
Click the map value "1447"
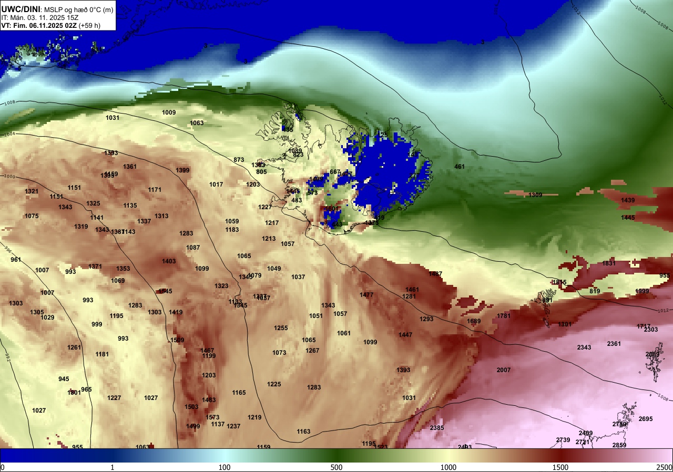[405, 335]
